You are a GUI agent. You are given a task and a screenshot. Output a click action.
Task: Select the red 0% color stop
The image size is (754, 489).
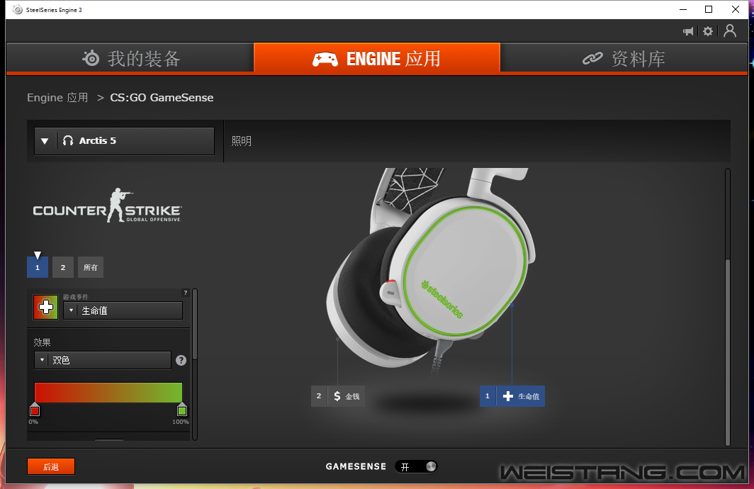[35, 410]
